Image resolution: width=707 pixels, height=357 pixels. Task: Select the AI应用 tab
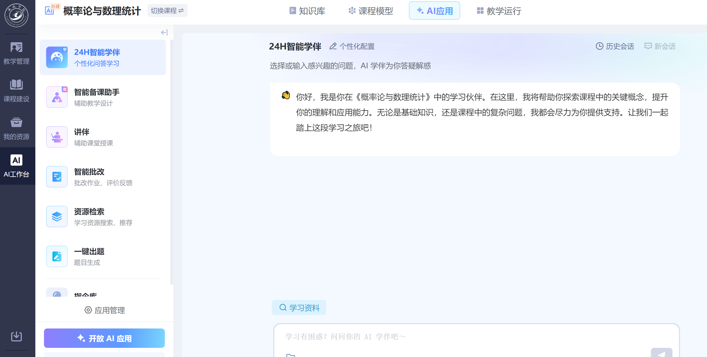434,11
